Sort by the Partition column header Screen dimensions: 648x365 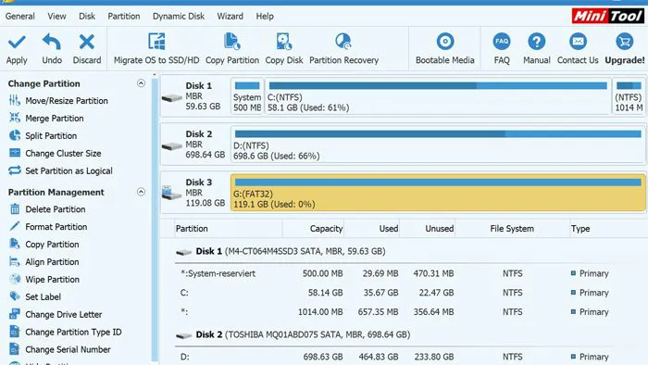228,229
